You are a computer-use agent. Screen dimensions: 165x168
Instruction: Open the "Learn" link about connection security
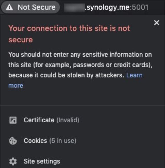134,75
